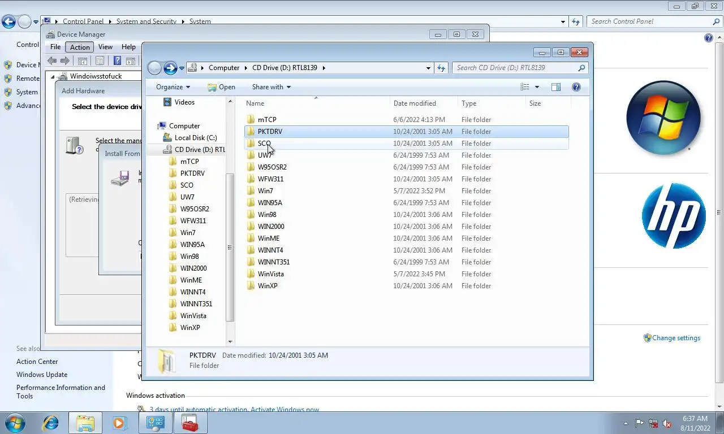Image resolution: width=724 pixels, height=434 pixels.
Task: Open Performance Information and Tools link
Action: pos(61,392)
